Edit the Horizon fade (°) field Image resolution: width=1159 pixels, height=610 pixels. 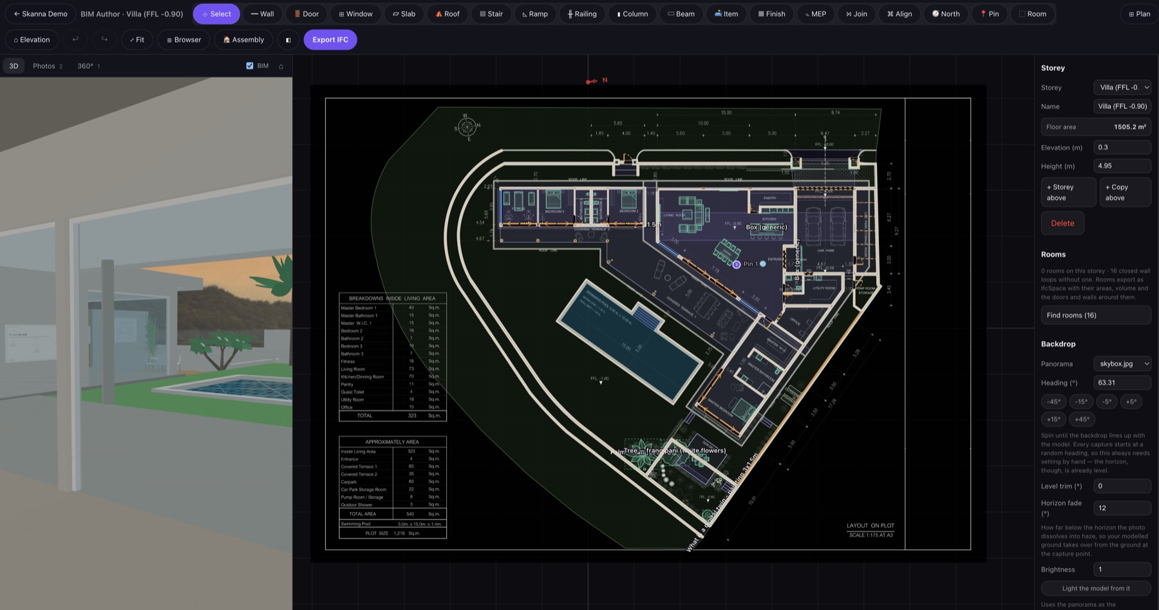[x=1122, y=508]
